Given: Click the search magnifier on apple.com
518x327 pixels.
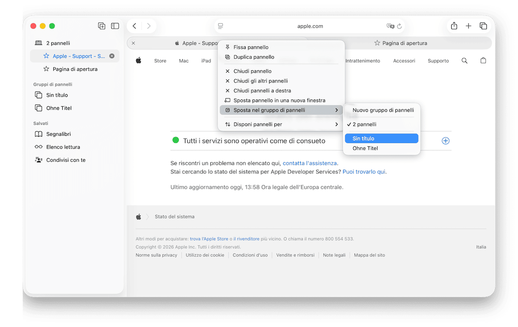Looking at the screenshot, I should 464,61.
